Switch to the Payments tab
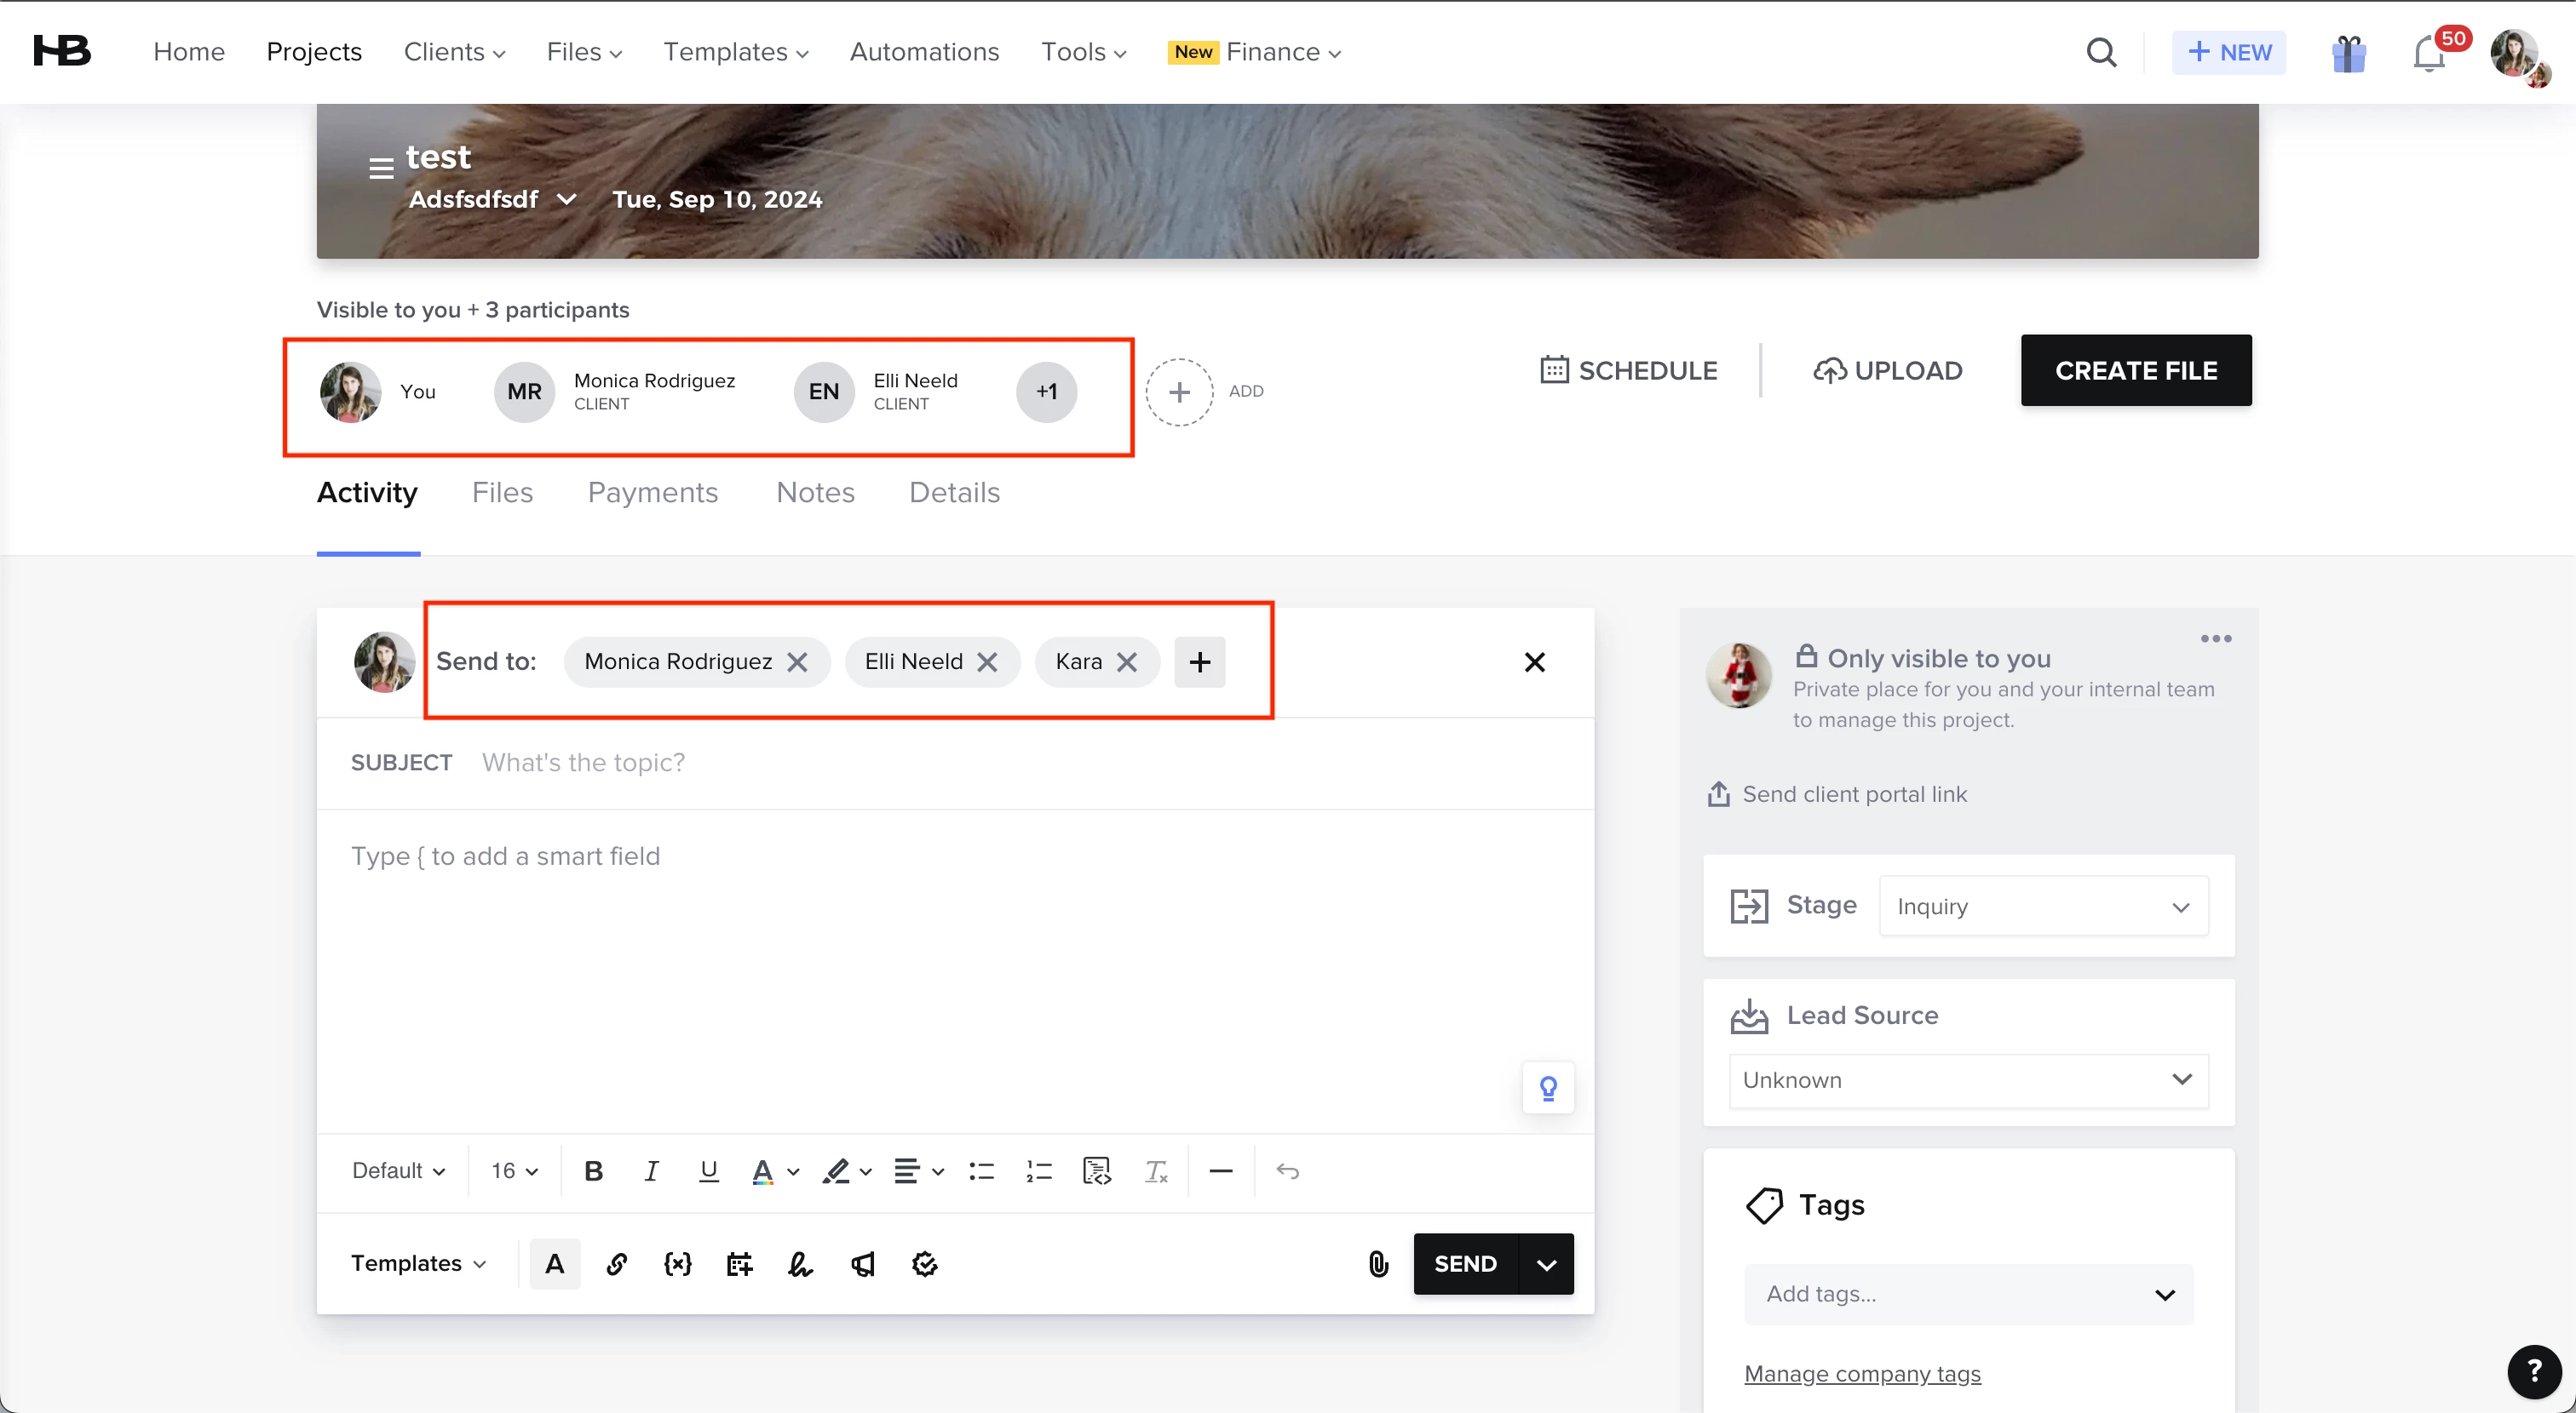2576x1413 pixels. [x=652, y=493]
